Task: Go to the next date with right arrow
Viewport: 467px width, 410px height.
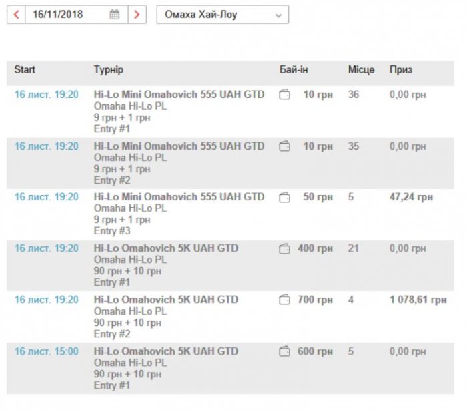Action: point(137,14)
